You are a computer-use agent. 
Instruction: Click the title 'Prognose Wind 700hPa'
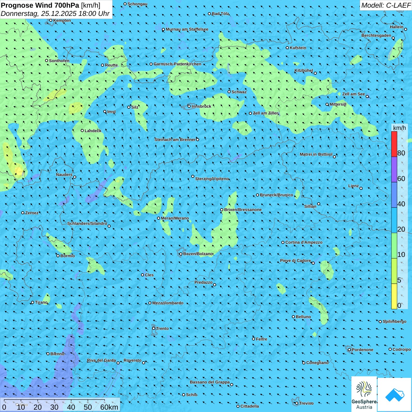pyautogui.click(x=40, y=5)
